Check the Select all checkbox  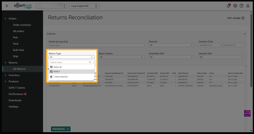[51, 67]
